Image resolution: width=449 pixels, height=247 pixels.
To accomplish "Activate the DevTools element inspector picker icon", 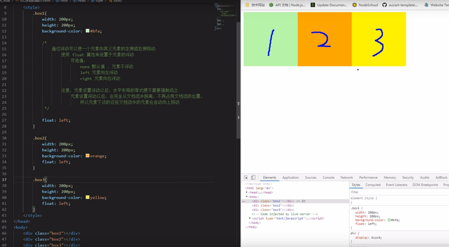I will 246,178.
